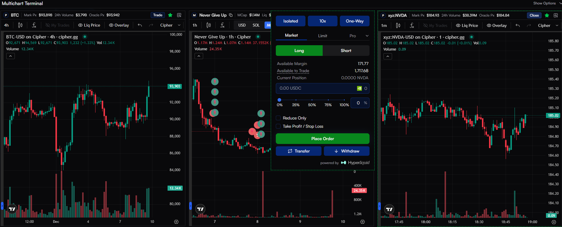Candle style icon in NVDA chart toolbar
562x227 pixels.
(398, 25)
